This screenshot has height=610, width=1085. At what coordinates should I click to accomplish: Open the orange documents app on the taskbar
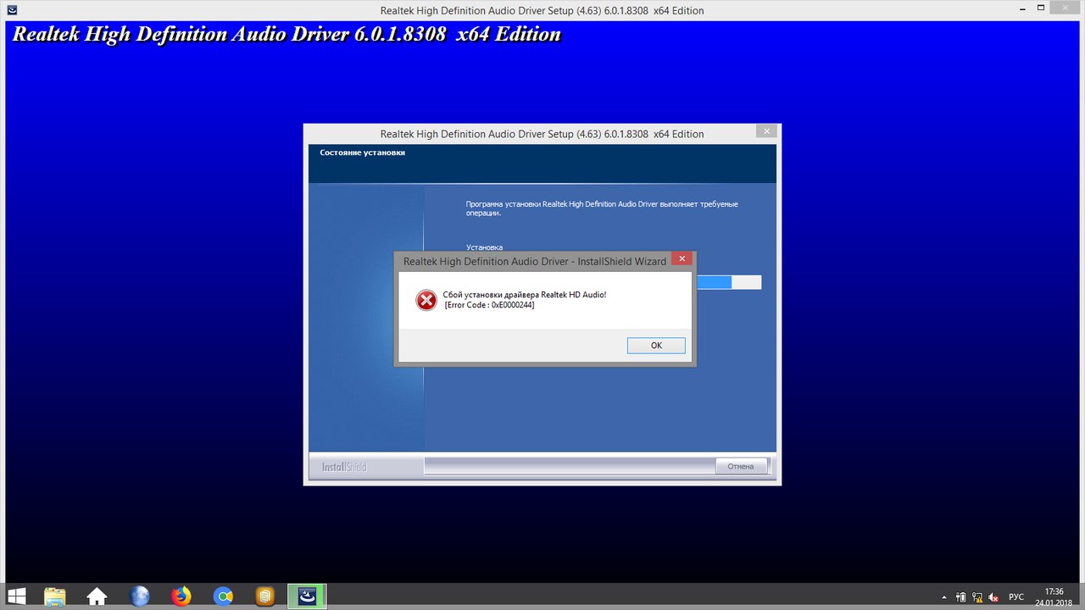click(x=265, y=596)
